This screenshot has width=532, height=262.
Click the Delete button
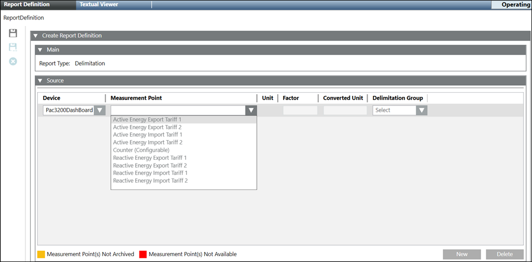click(x=504, y=254)
